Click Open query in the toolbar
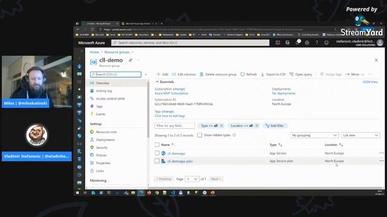This screenshot has width=387, height=217. pos(301,74)
